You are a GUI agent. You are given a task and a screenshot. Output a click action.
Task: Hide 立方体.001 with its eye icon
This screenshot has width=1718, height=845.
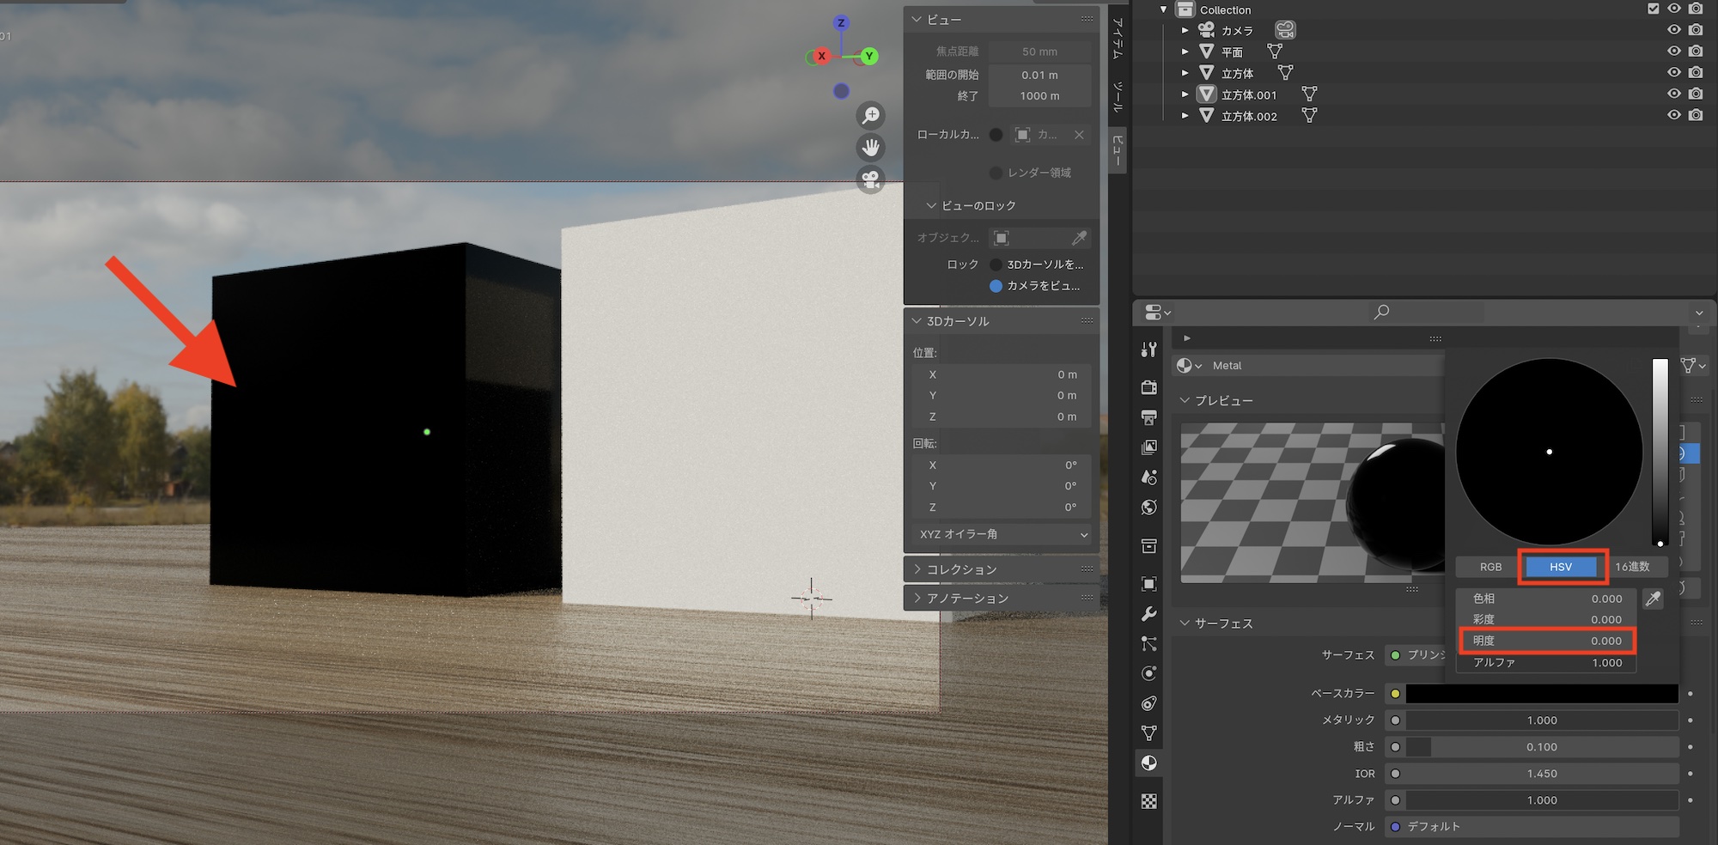pyautogui.click(x=1673, y=94)
